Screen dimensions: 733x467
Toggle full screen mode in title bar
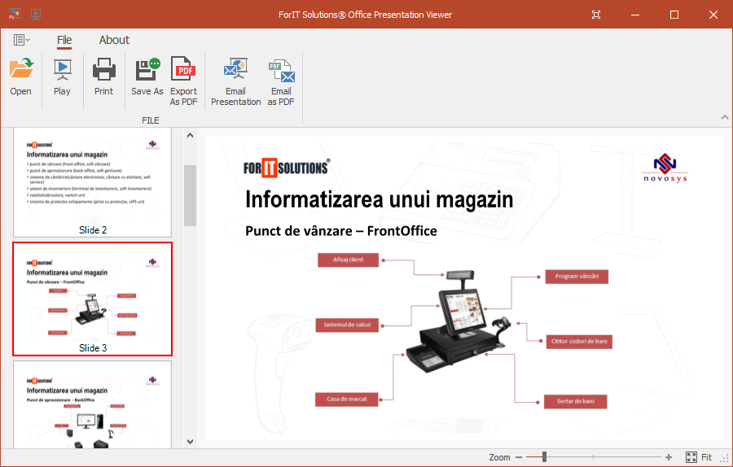[596, 15]
